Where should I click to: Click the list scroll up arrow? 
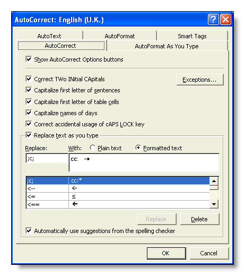214,181
